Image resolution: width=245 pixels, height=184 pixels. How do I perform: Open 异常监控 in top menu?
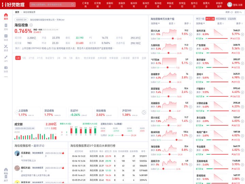click(182, 5)
